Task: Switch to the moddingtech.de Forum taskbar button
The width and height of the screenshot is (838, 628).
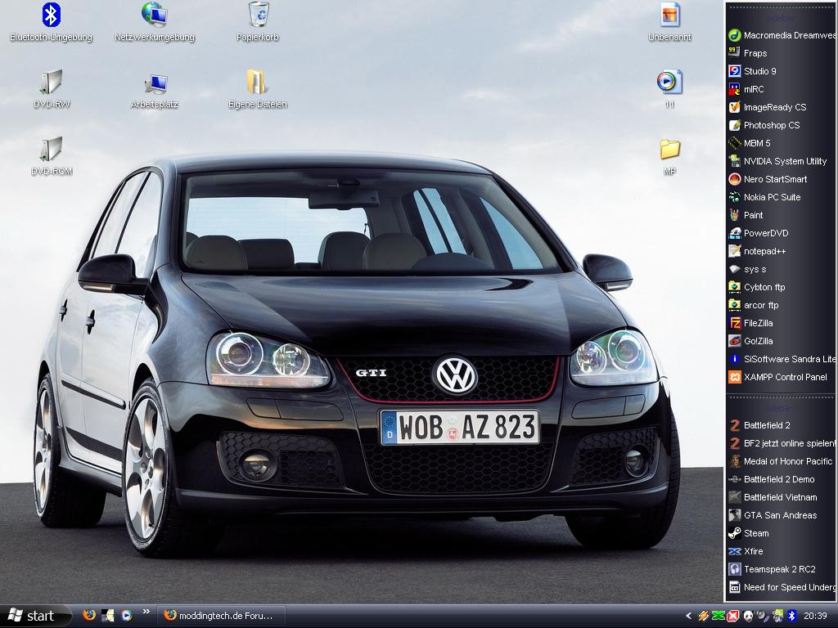Action: (221, 616)
